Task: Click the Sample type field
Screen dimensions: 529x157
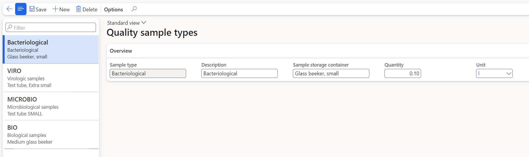Action: [x=148, y=74]
